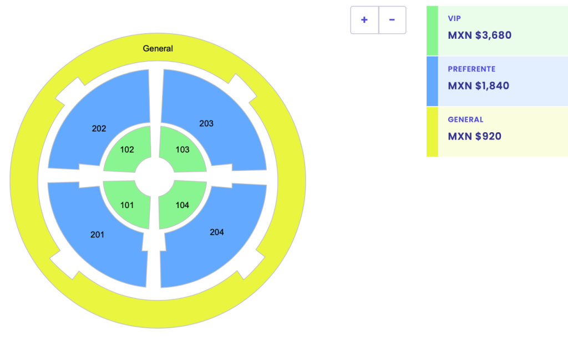568x342 pixels.
Task: Click the zoom out minus button
Action: coord(392,20)
